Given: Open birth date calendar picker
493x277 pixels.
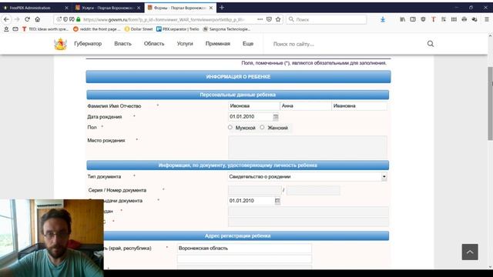Looking at the screenshot, I should (x=276, y=117).
